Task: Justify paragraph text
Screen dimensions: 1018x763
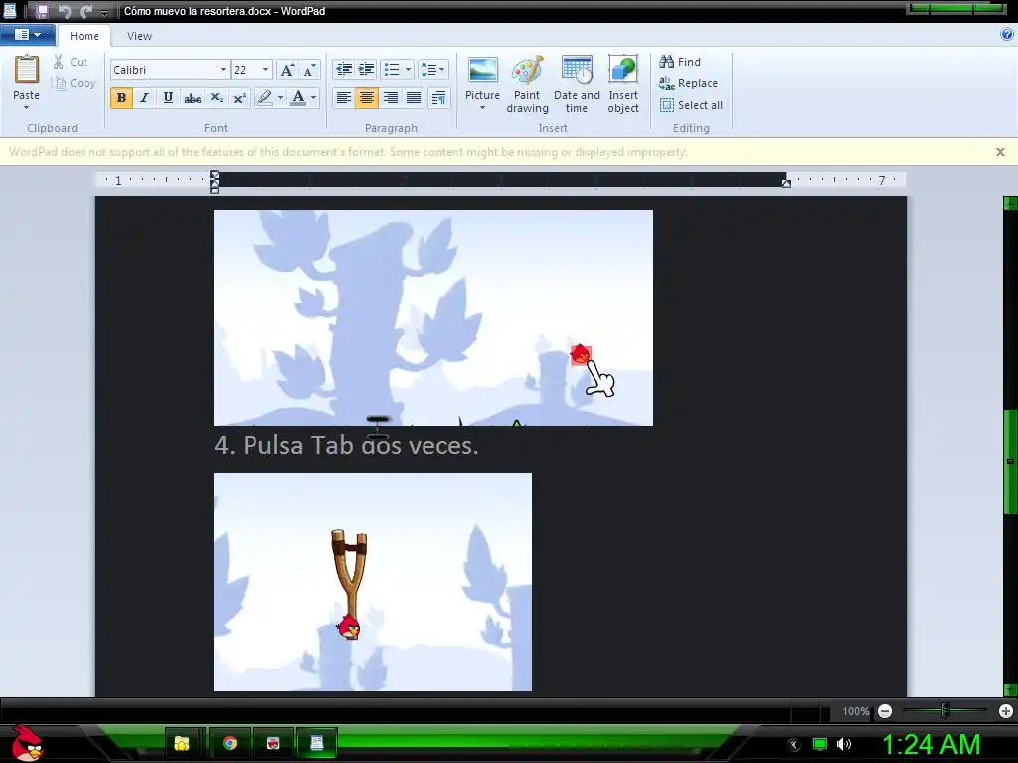Action: click(414, 98)
